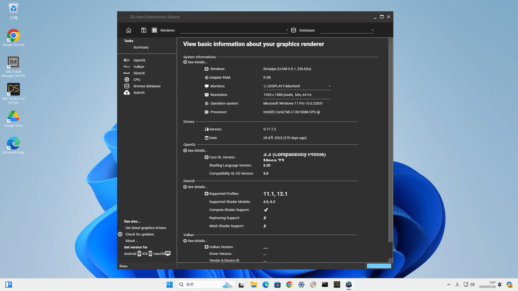
Task: Select Summary under Tasks
Action: [141, 47]
